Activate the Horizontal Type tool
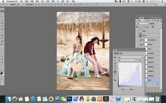The width and height of the screenshot is (166, 103). [x=2, y=56]
